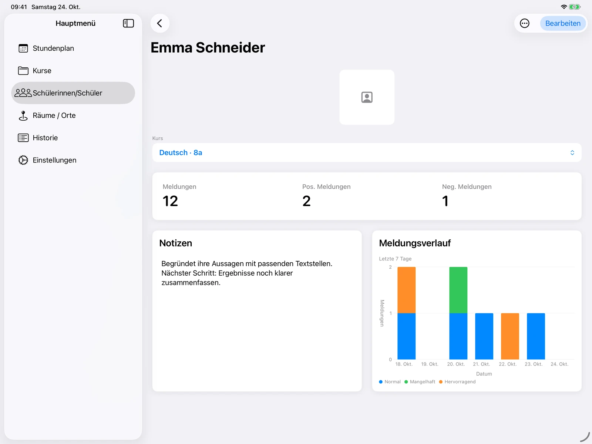Image resolution: width=592 pixels, height=444 pixels.
Task: Click the Meldungsverlauf heading
Action: coord(415,243)
